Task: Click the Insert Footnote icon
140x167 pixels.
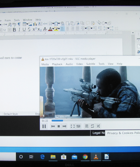Action: (x=68, y=24)
